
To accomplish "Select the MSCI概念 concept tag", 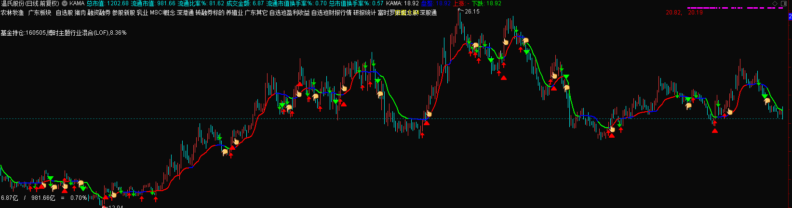I will tap(162, 13).
